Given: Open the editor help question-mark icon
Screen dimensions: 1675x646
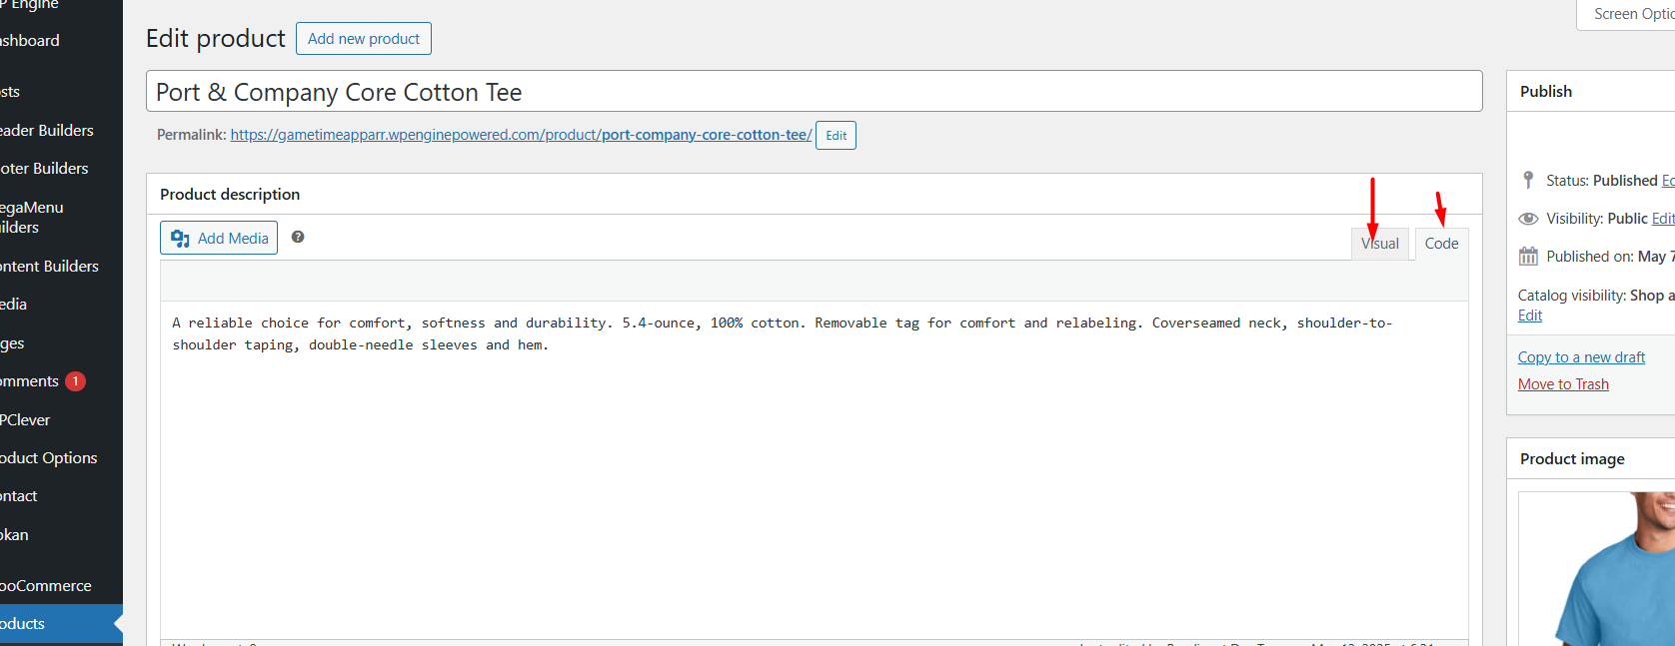Looking at the screenshot, I should tap(298, 237).
